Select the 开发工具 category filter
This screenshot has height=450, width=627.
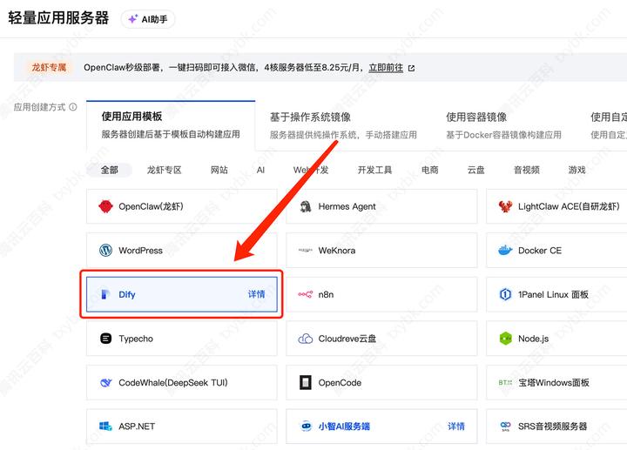coord(374,170)
